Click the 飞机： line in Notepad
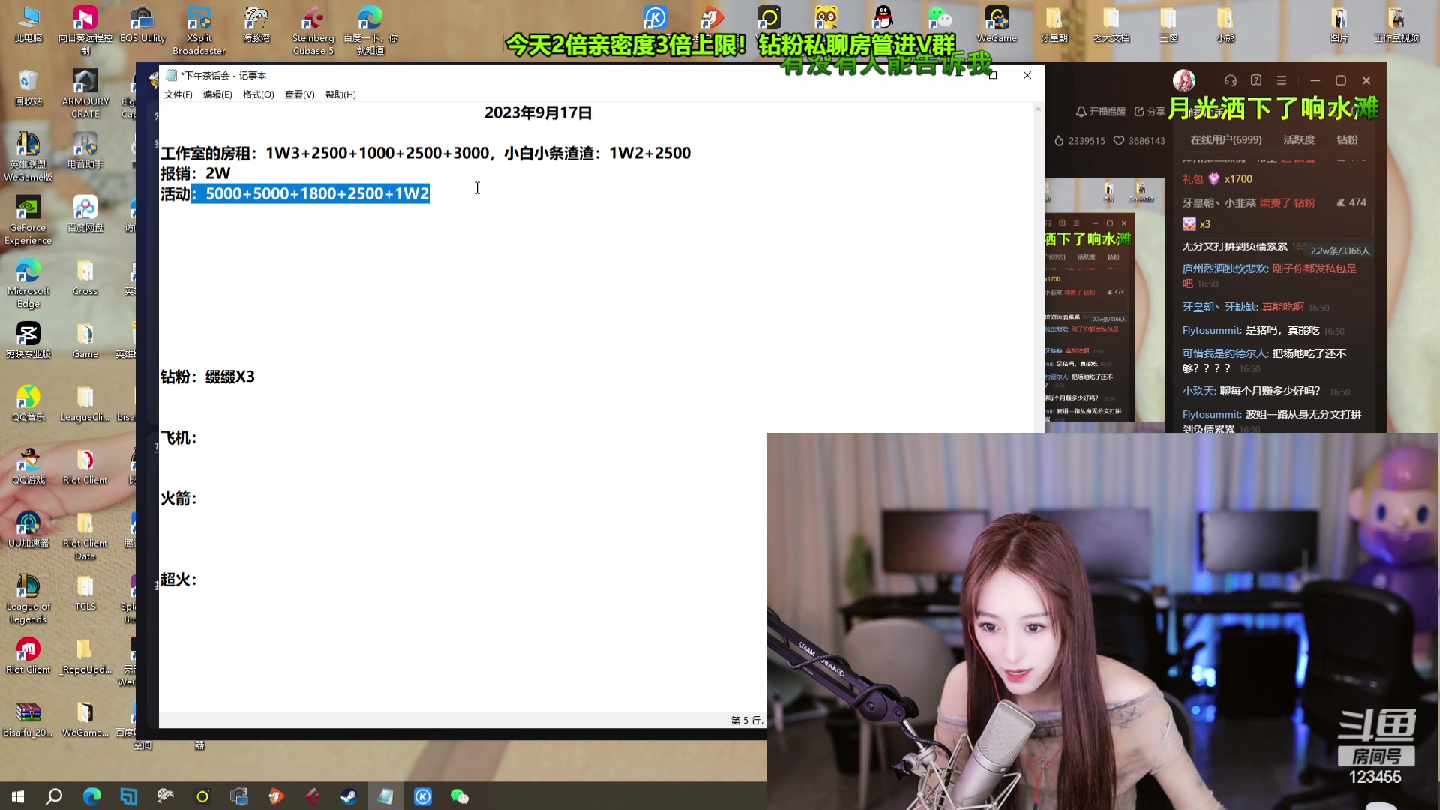Screen dimensions: 1440x810 [x=178, y=438]
